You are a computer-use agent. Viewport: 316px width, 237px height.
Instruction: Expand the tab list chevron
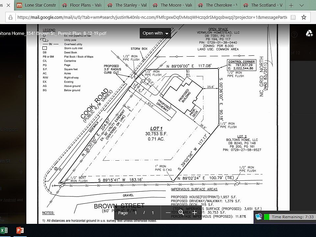tap(301, 5)
